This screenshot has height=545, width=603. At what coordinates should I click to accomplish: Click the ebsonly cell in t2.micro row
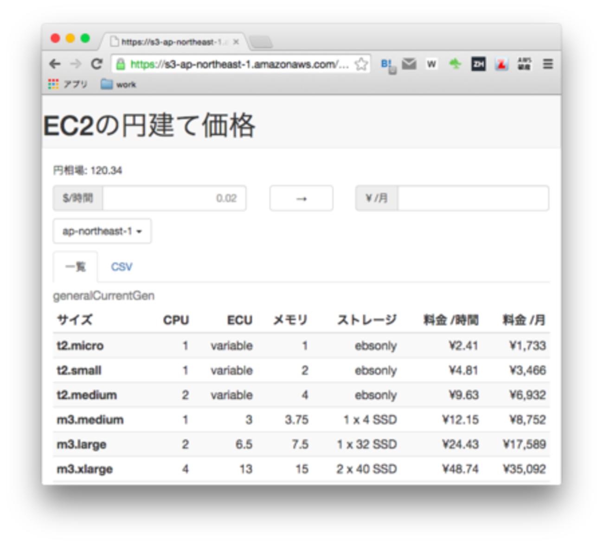[x=376, y=346]
